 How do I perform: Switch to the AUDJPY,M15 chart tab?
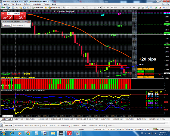[x=18, y=119]
